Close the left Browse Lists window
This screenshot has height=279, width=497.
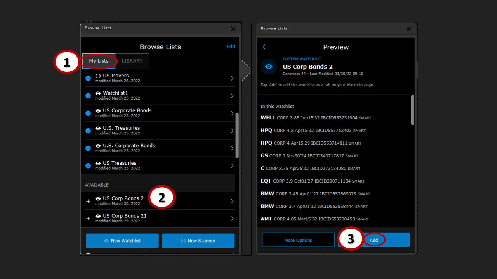(x=233, y=28)
